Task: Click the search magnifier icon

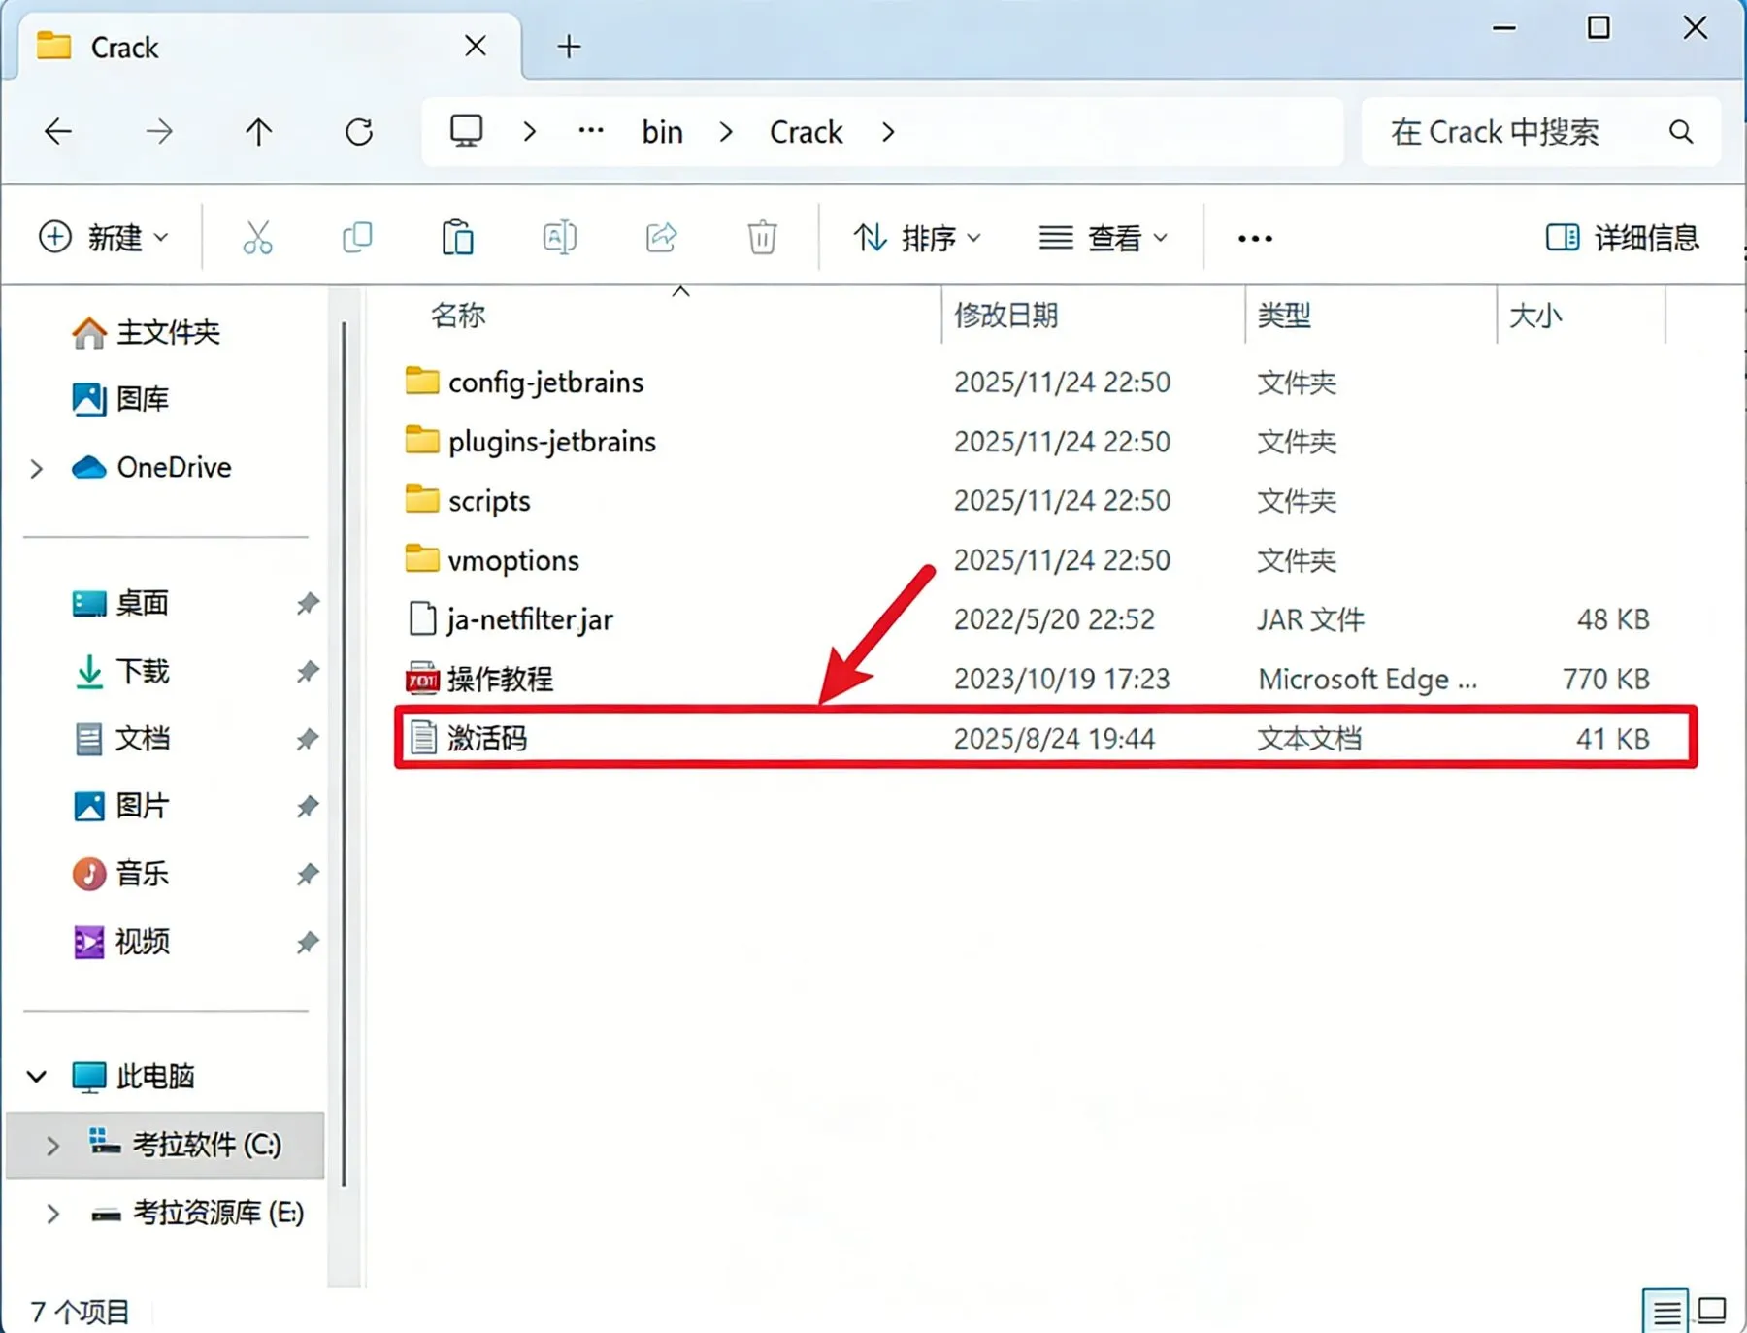Action: click(1681, 131)
